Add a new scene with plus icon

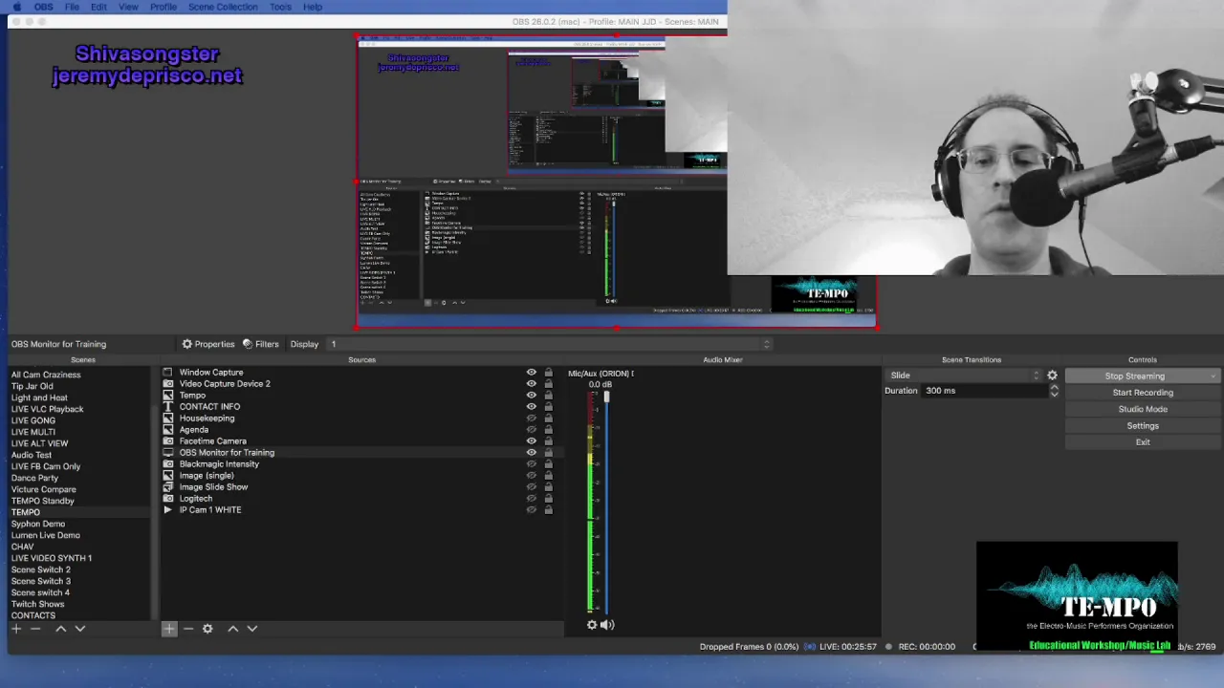coord(16,629)
